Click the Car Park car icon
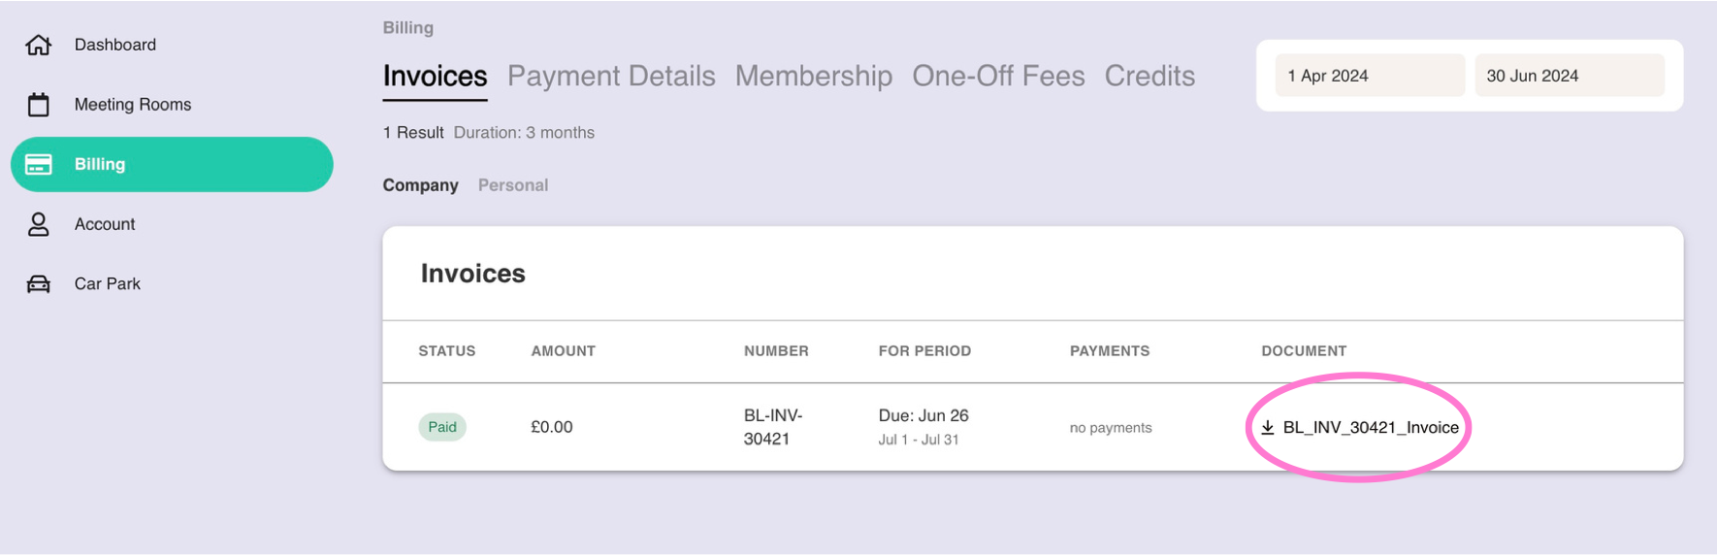 click(x=39, y=284)
